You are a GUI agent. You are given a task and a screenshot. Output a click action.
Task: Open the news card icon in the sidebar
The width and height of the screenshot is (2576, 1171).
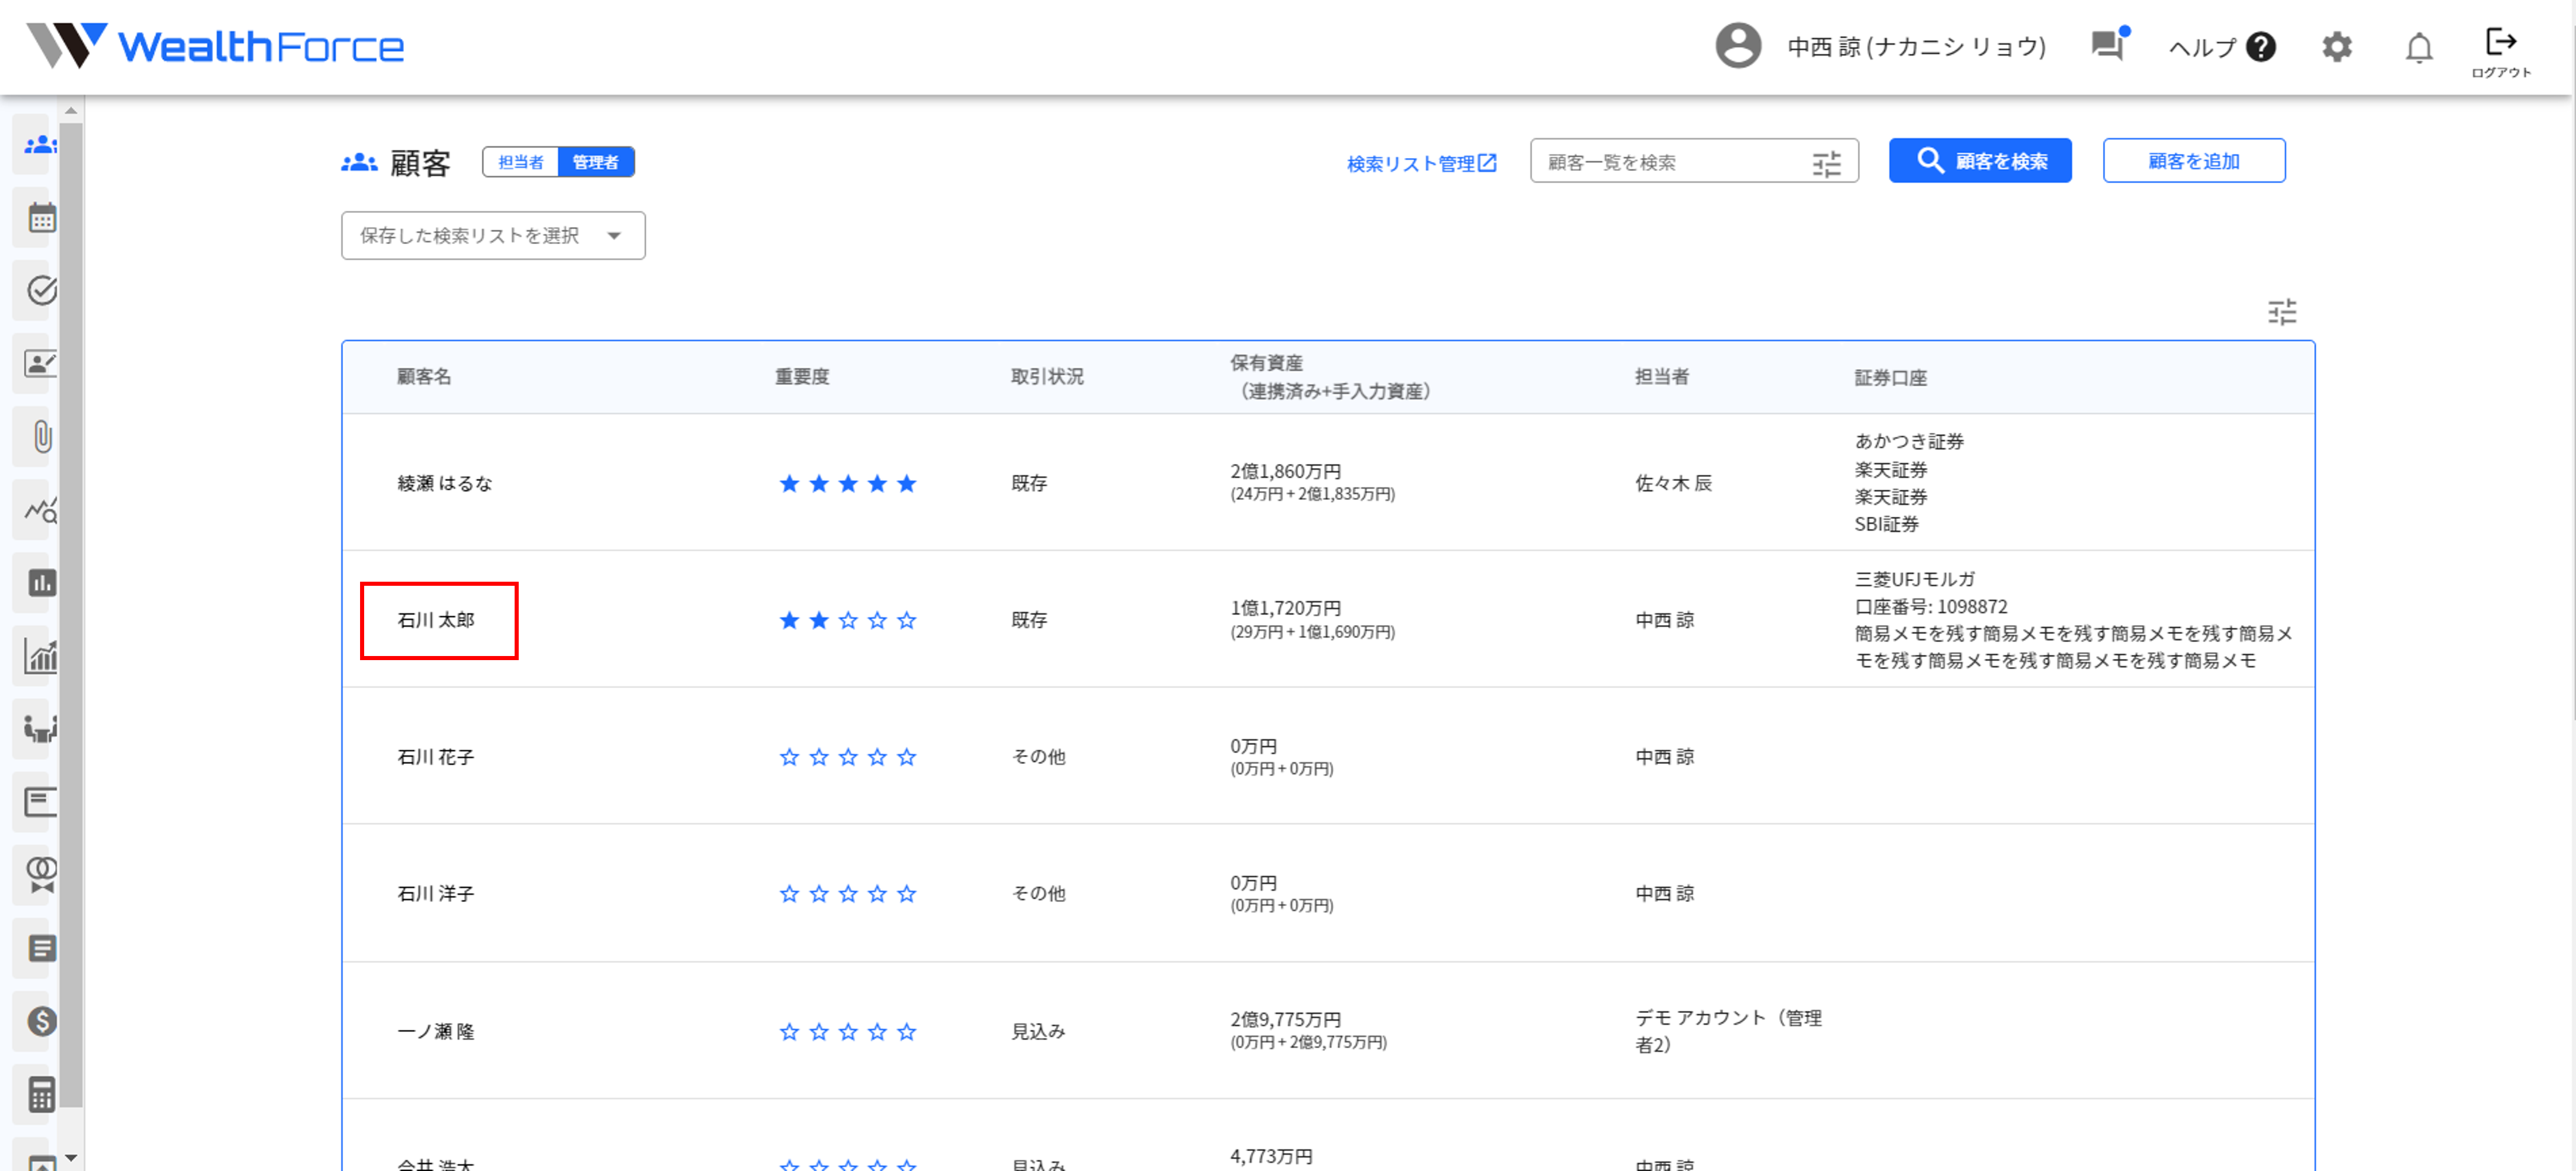click(x=41, y=802)
